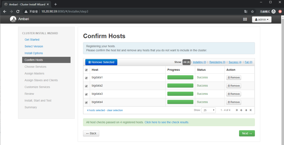Click the Review wizard step
The height and width of the screenshot is (145, 284).
point(29,94)
